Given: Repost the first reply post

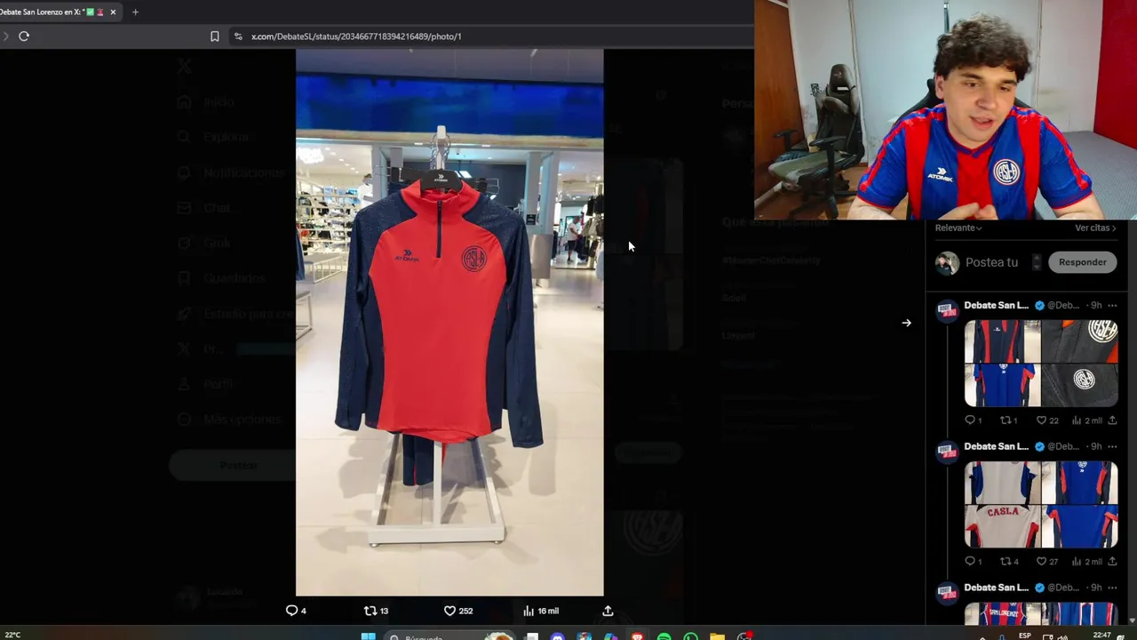Looking at the screenshot, I should 1008,420.
